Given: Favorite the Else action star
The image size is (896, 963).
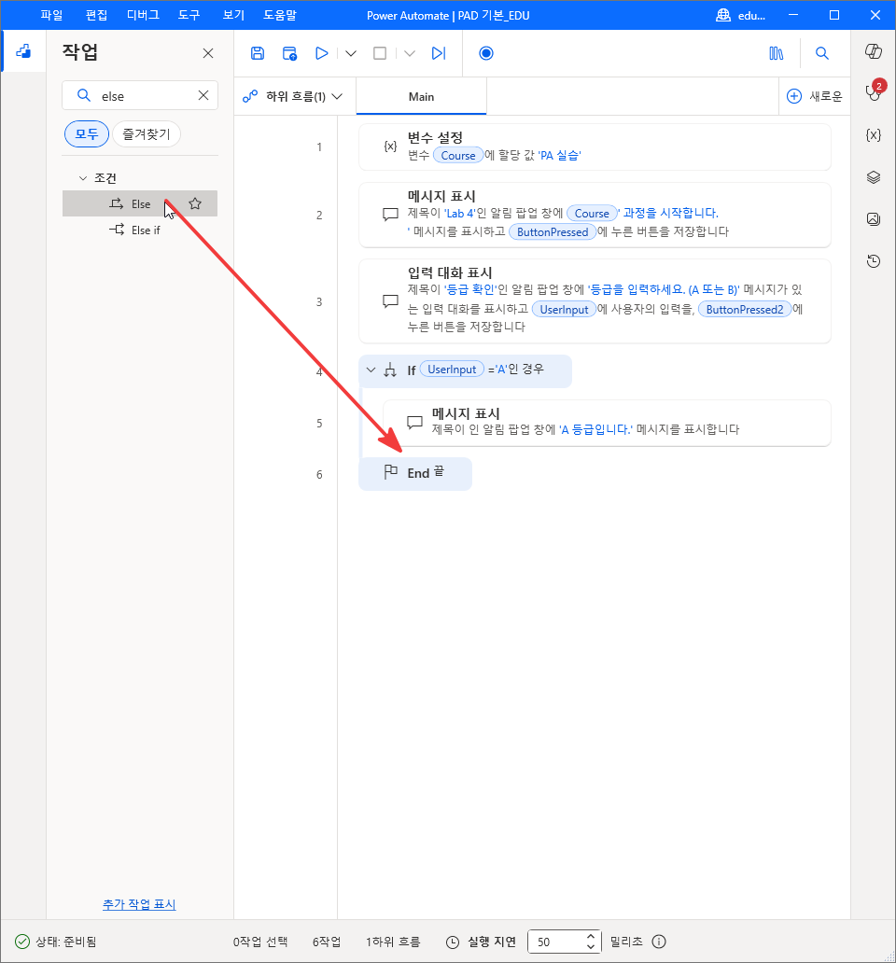Looking at the screenshot, I should [x=195, y=204].
